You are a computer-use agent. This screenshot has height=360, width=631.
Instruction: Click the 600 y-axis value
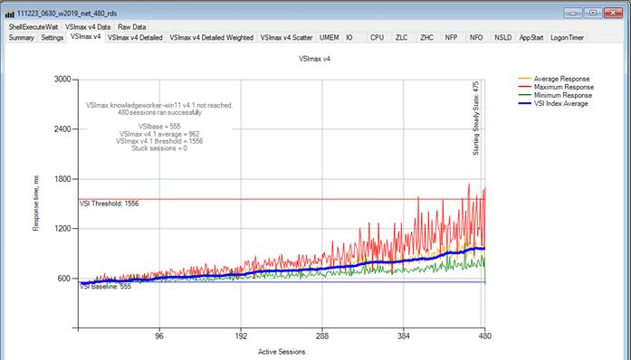[64, 279]
